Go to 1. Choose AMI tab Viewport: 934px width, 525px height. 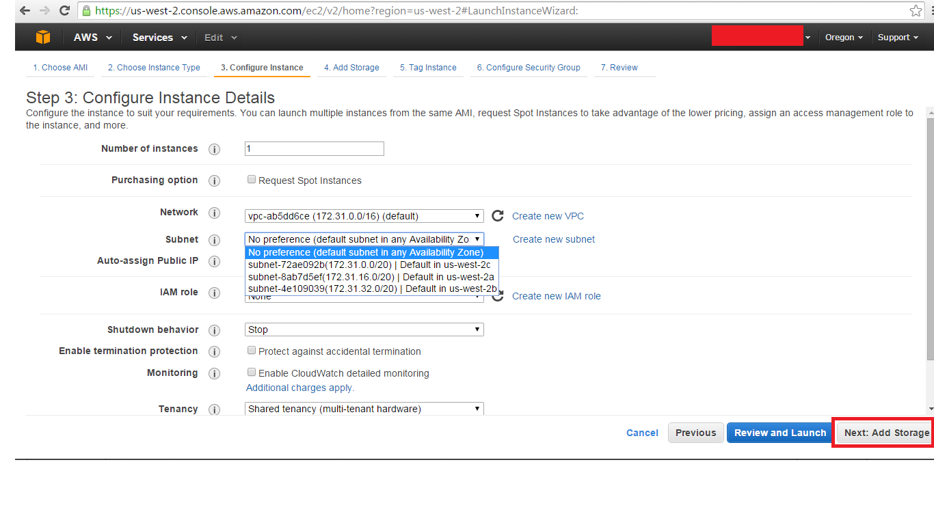[60, 68]
